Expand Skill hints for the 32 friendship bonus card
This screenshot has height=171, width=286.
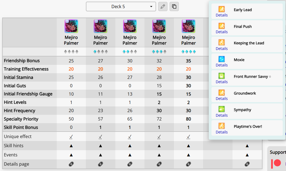pyautogui.click(x=159, y=146)
